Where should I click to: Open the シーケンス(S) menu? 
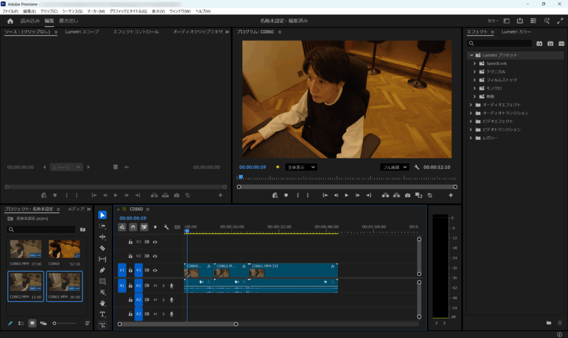72,11
